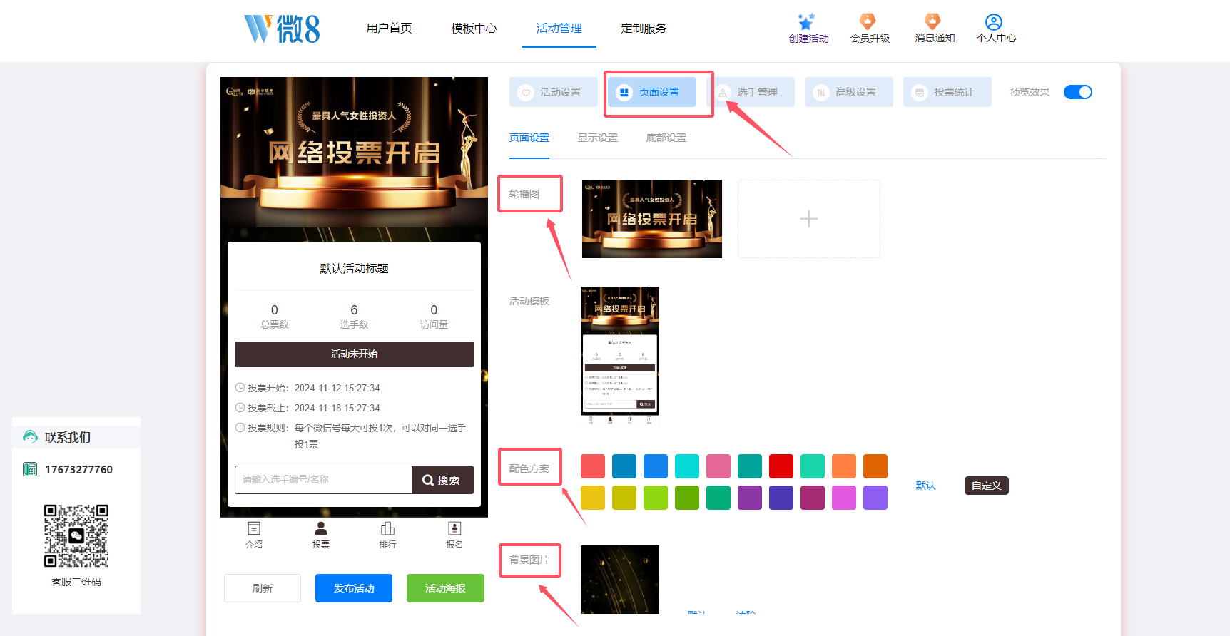Image resolution: width=1230 pixels, height=636 pixels.
Task: Open 模板中心 in top navigation
Action: coord(474,29)
